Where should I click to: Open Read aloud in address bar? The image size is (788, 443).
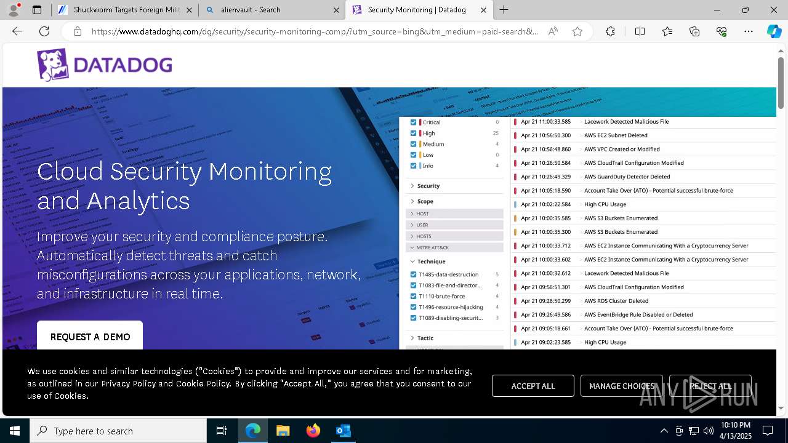[553, 31]
